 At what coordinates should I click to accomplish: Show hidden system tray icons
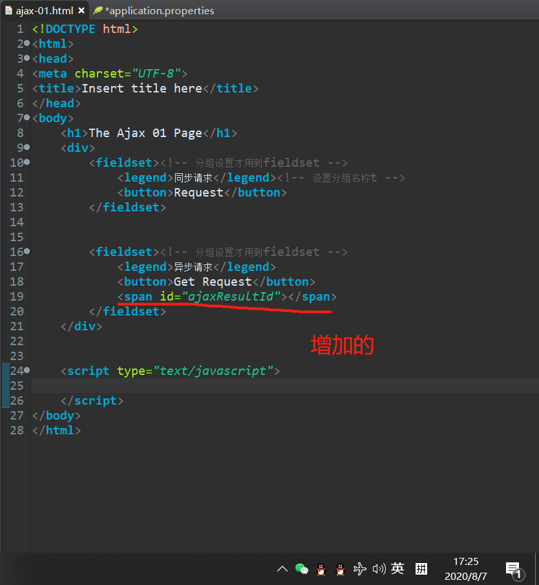coord(282,569)
